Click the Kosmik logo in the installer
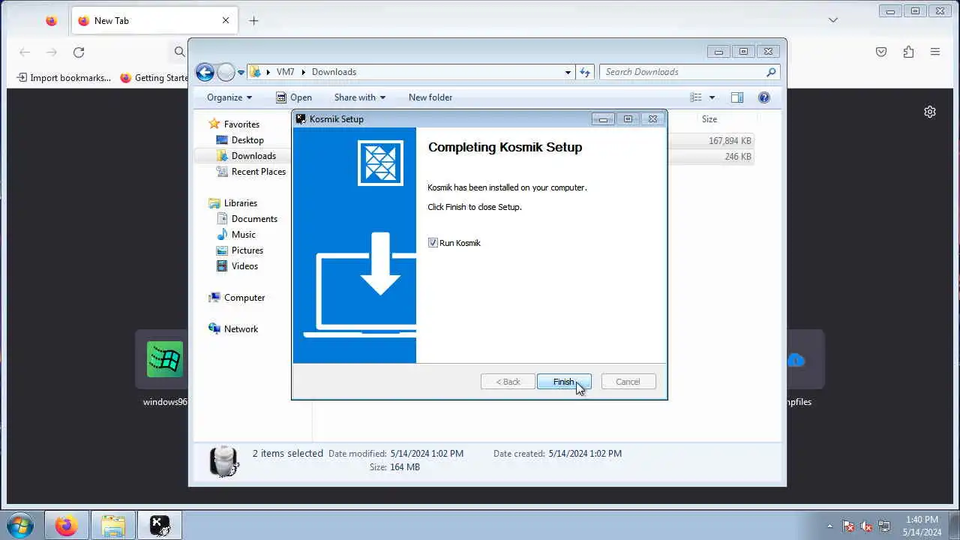This screenshot has width=960, height=540. coord(380,163)
